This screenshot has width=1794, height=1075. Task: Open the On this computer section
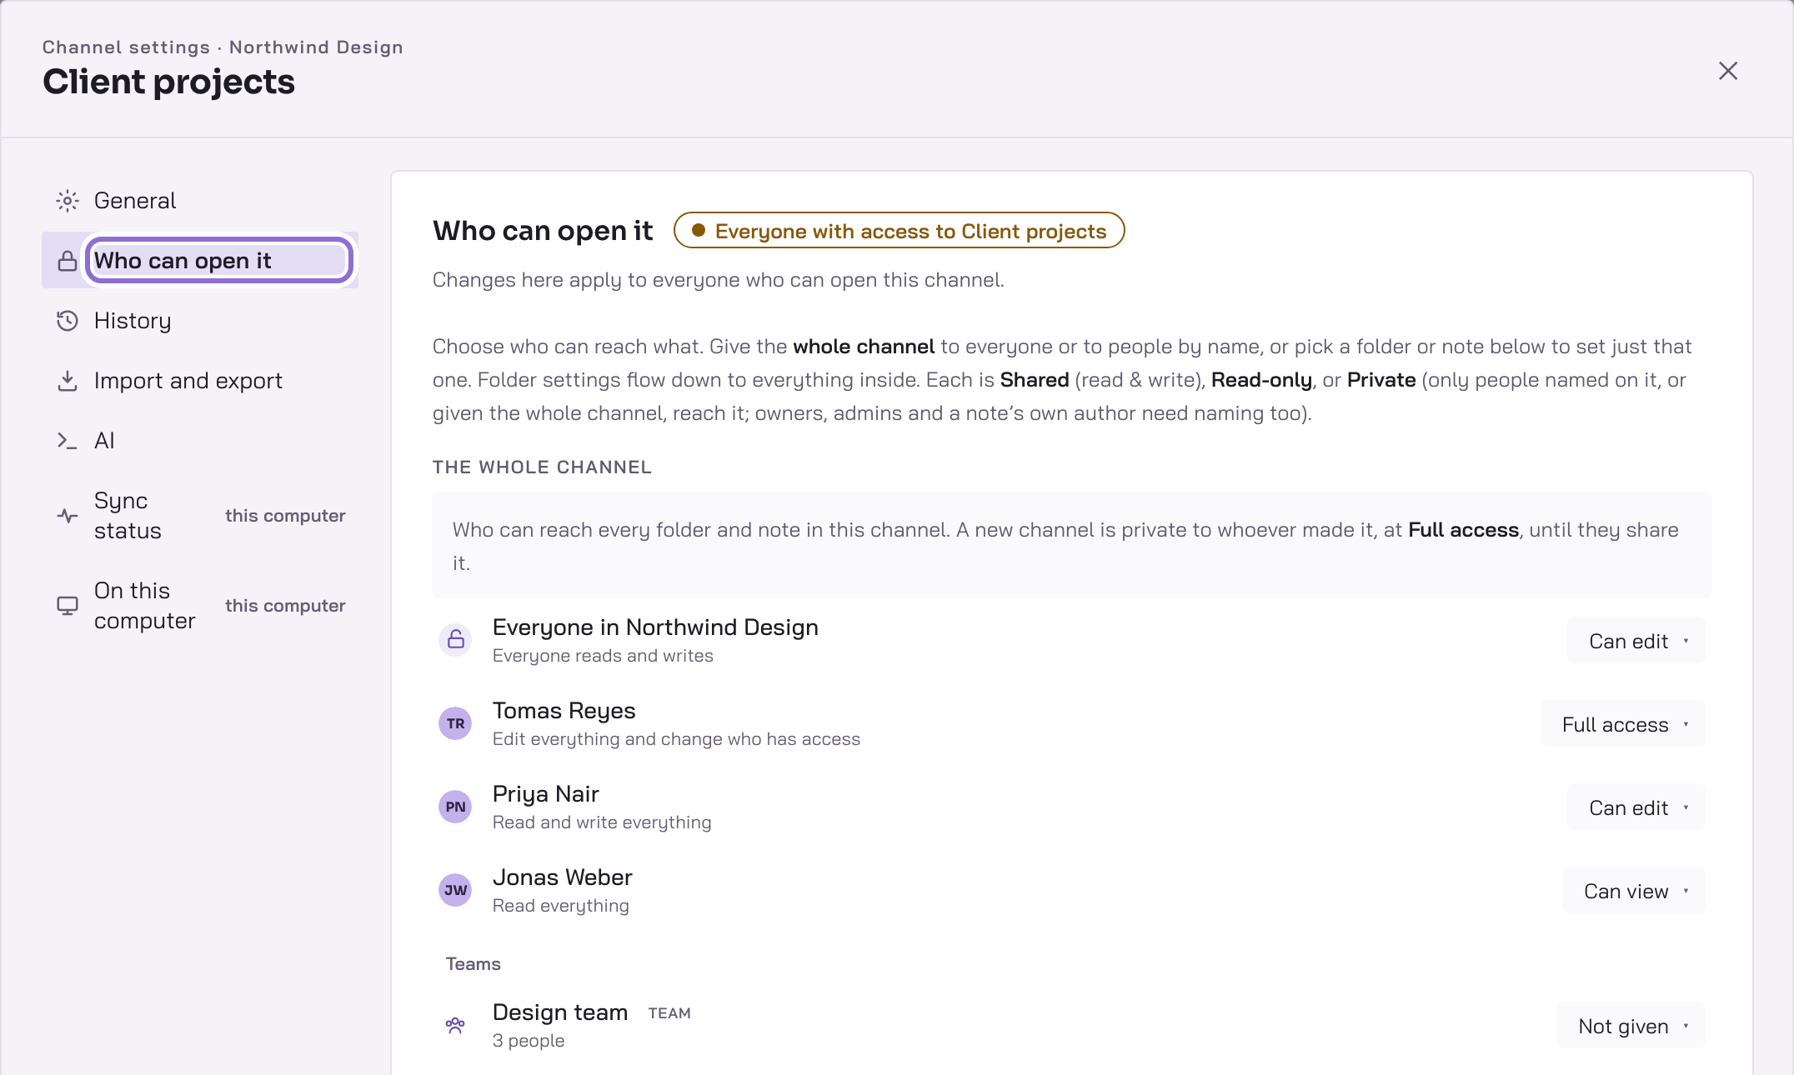pyautogui.click(x=200, y=606)
